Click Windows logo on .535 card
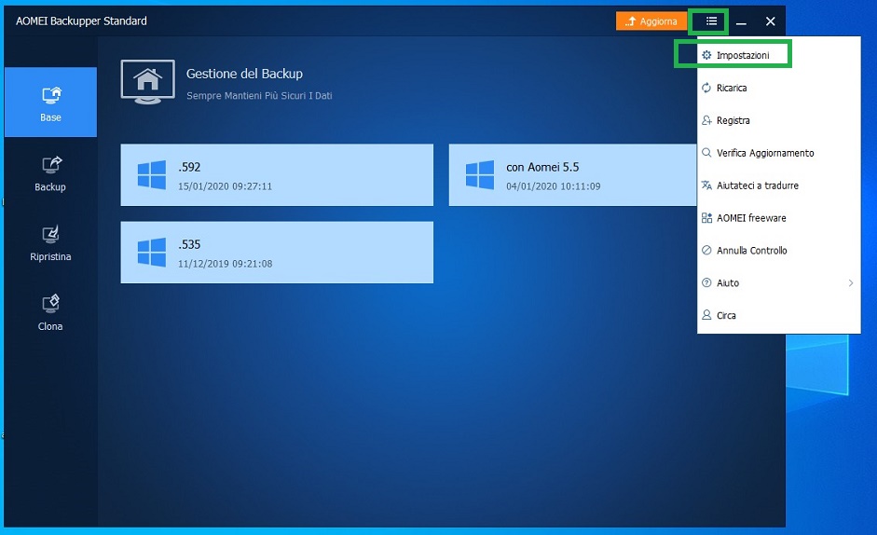877x535 pixels. tap(152, 253)
